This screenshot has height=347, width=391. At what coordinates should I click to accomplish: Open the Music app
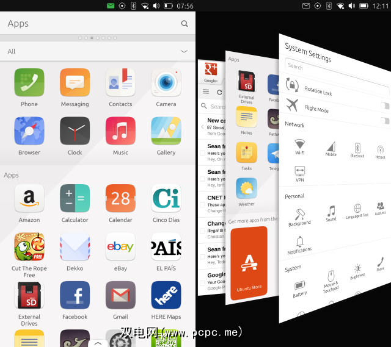120,131
